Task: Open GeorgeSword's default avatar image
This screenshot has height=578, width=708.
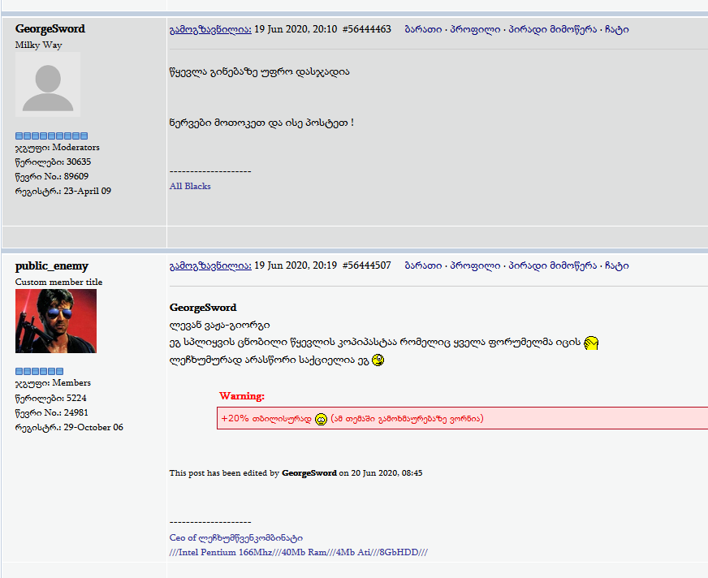Action: click(x=48, y=84)
